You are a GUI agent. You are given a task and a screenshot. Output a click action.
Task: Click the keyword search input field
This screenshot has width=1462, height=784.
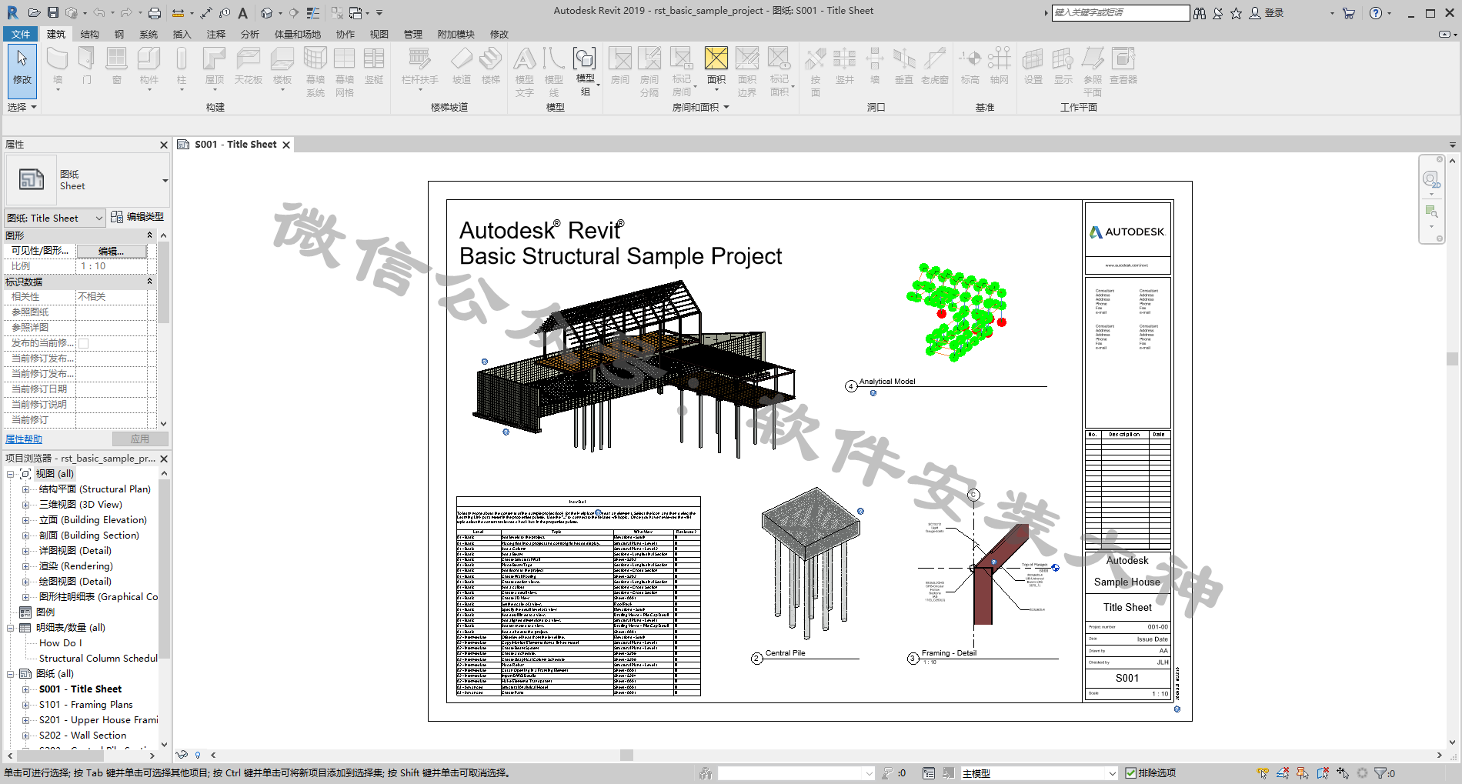(1120, 13)
